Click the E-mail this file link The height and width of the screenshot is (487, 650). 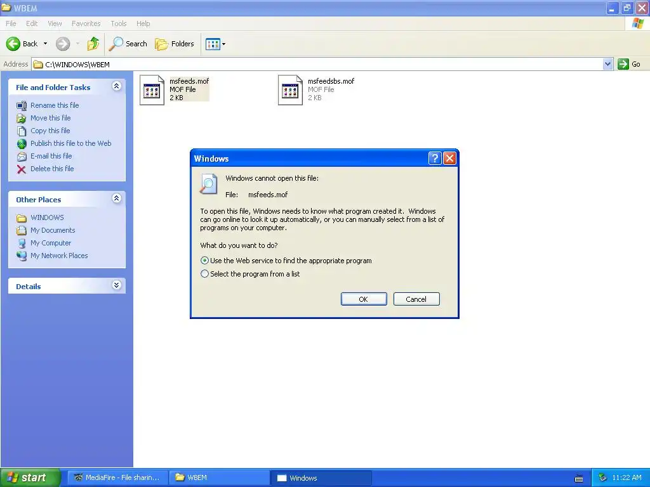51,156
